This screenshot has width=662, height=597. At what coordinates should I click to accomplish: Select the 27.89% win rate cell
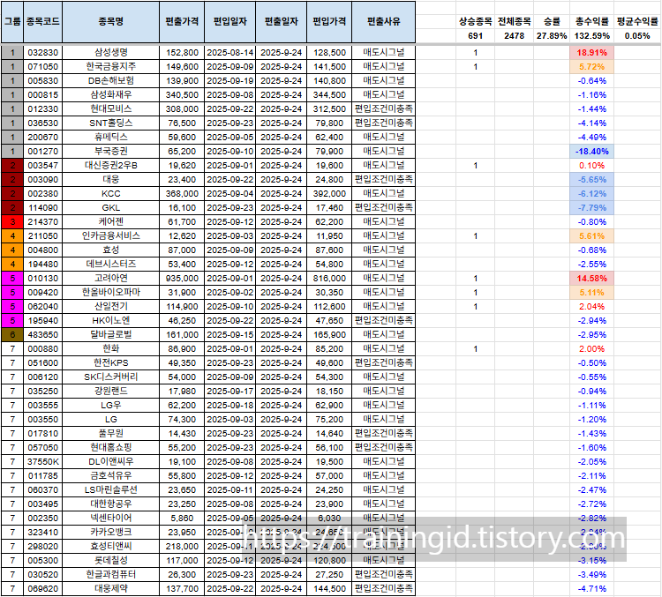[552, 36]
